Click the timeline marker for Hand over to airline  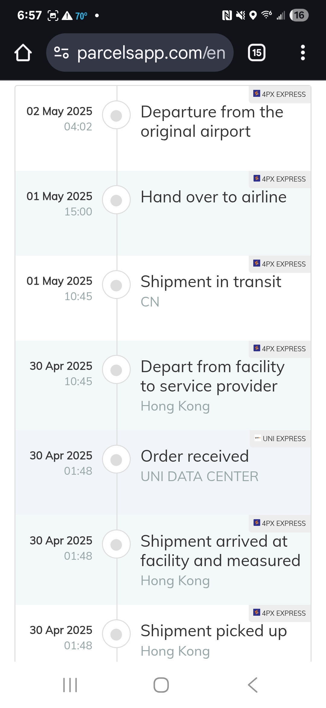tap(116, 200)
